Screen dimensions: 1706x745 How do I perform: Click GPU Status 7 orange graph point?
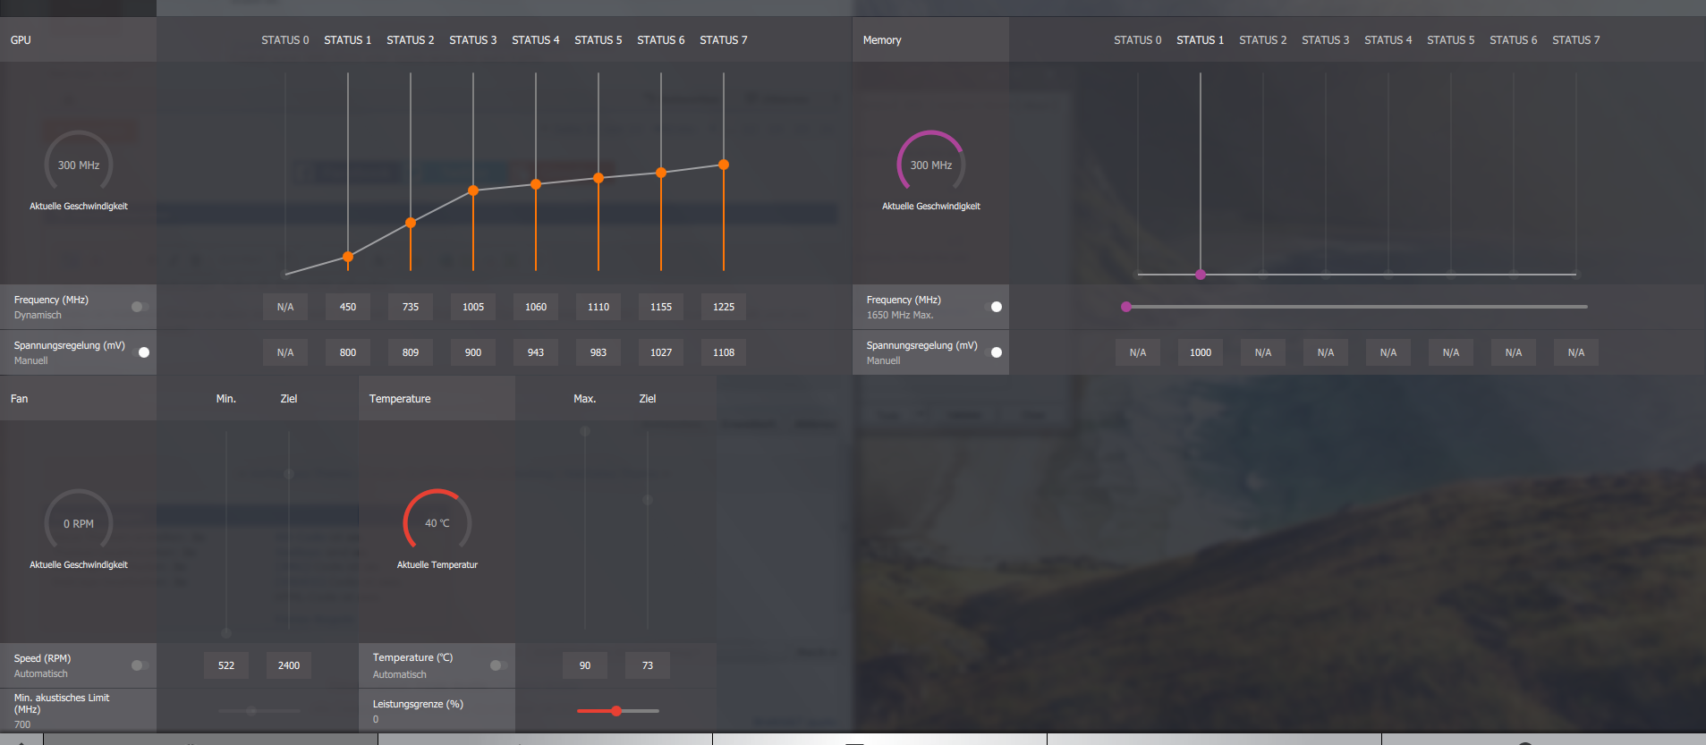[x=724, y=165]
